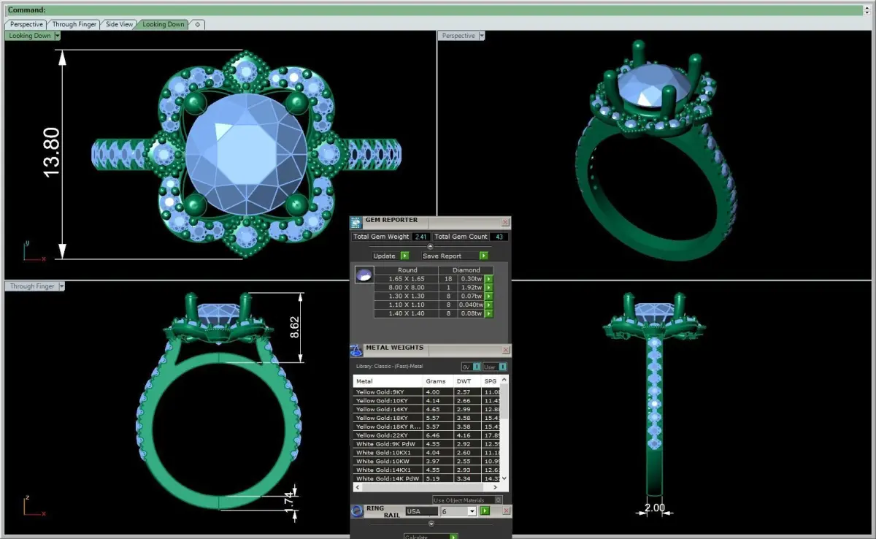The image size is (876, 539).
Task: Switch to the Side View tab
Action: [x=119, y=24]
